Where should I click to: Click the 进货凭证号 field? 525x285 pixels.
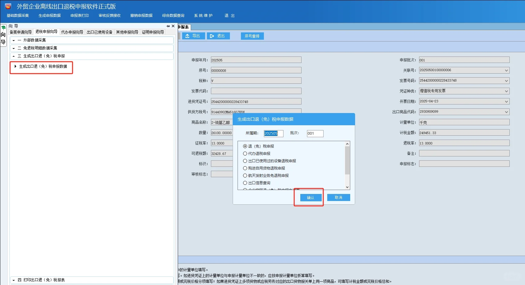pos(256,102)
